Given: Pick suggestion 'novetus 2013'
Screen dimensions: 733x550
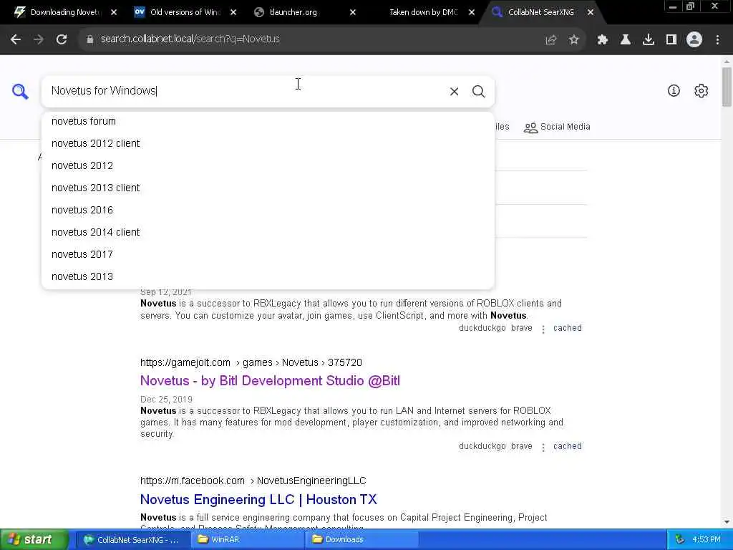Looking at the screenshot, I should (x=268, y=276).
